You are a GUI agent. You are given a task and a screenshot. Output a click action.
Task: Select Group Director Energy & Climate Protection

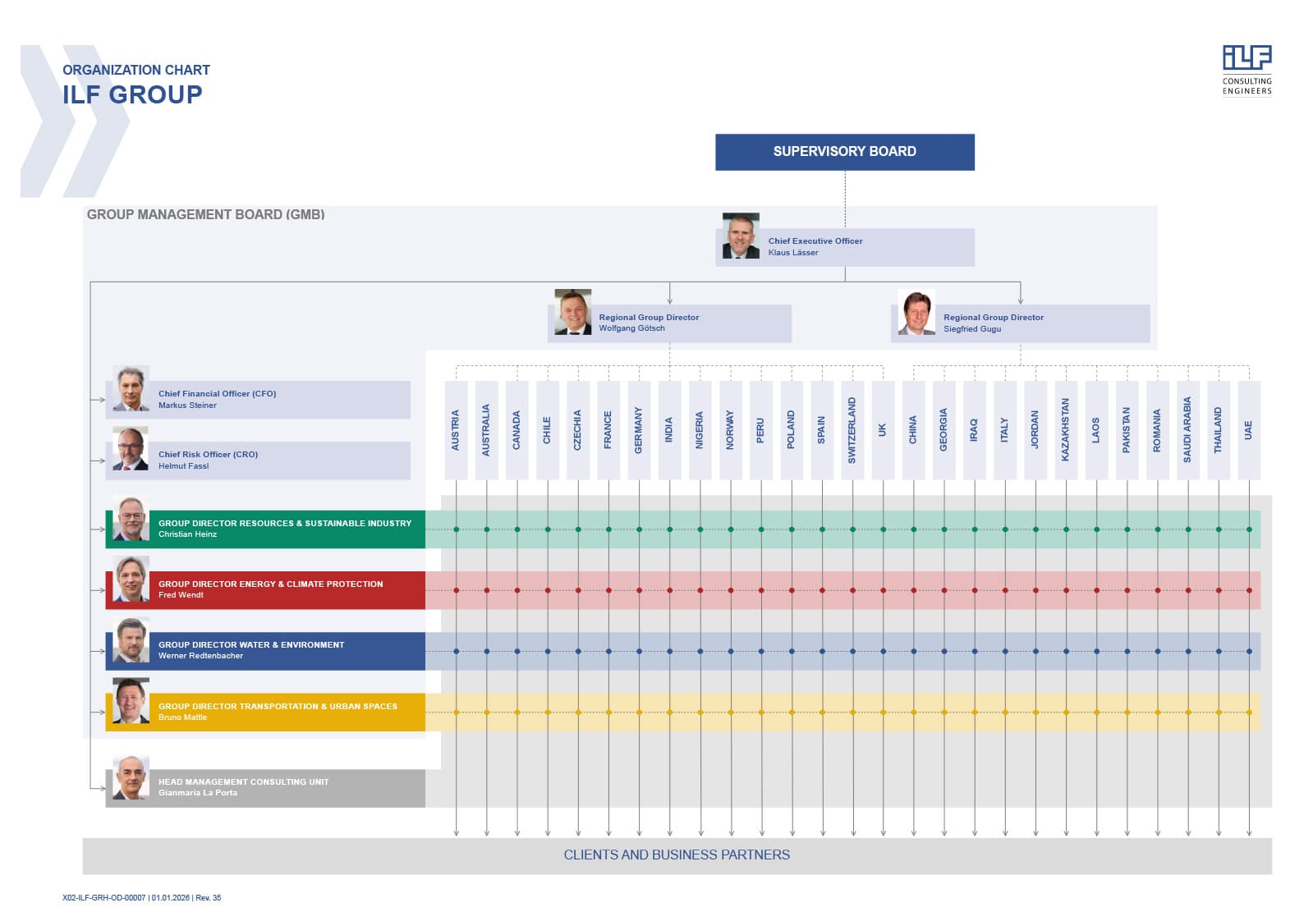[x=265, y=590]
